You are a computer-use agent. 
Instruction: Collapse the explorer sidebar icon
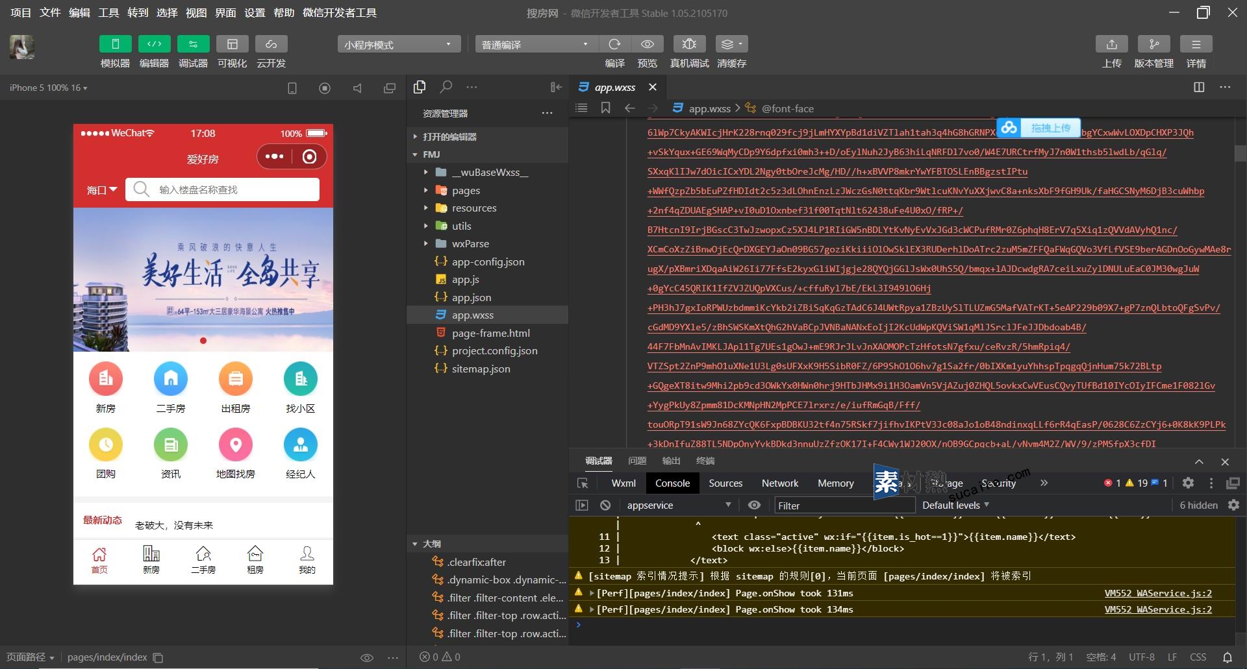556,87
